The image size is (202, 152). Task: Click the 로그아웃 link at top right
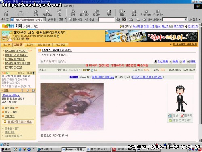click(x=179, y=26)
